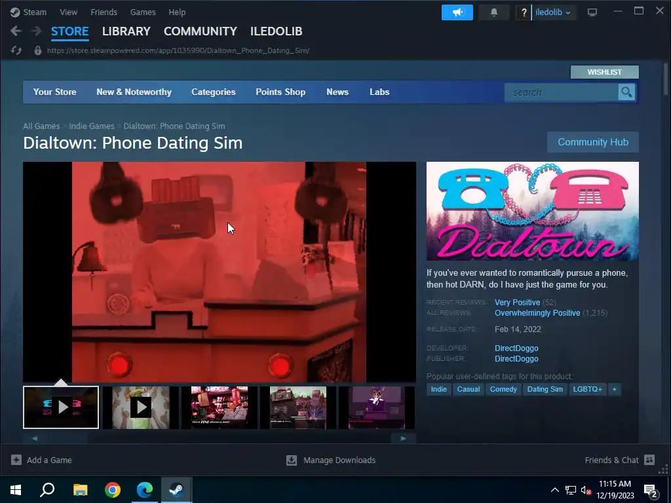Click the magnifying glass search button
Image resolution: width=671 pixels, height=503 pixels.
click(626, 92)
